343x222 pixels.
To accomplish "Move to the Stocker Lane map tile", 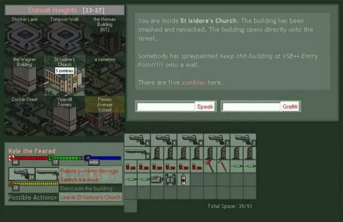I will point(24,35).
